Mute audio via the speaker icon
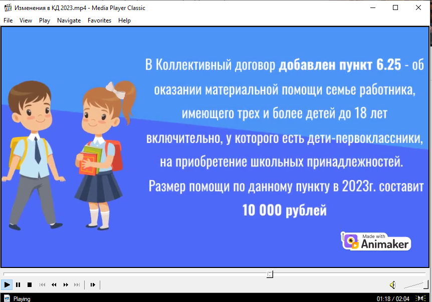Screen dimensions: 432x302 [x=393, y=285]
